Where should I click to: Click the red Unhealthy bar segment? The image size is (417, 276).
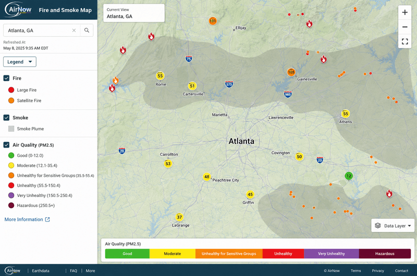(x=283, y=254)
